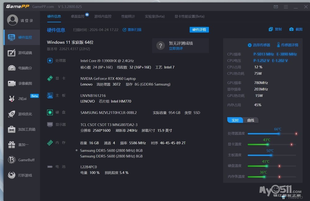
Task: Switch to the 曲线 view toggle
Action: [x=251, y=120]
